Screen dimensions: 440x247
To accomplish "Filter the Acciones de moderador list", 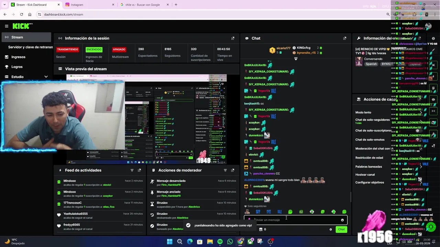I will click(x=225, y=170).
